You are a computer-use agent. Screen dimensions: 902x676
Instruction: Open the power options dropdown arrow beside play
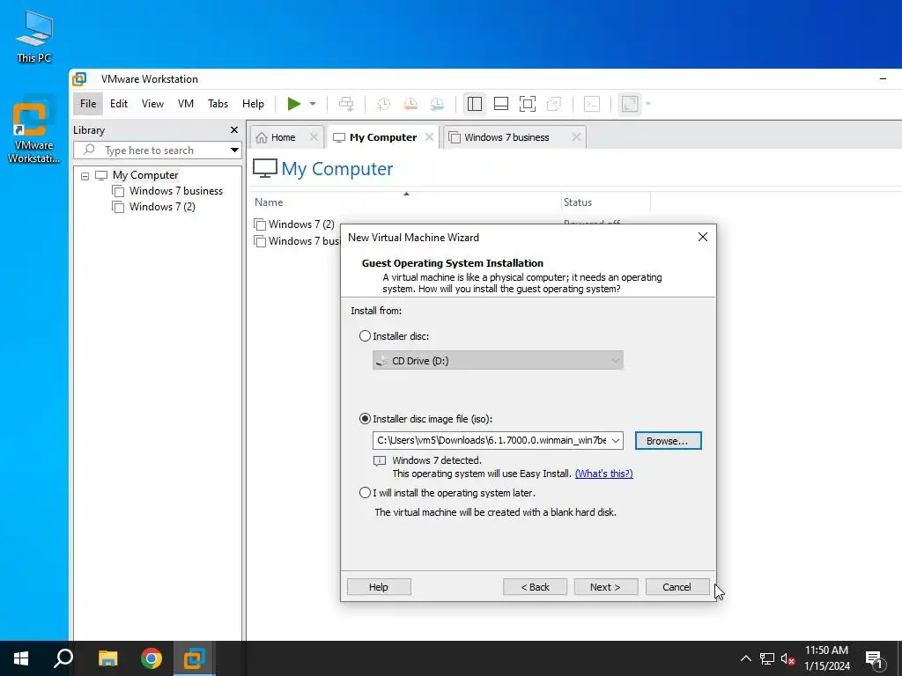(313, 104)
